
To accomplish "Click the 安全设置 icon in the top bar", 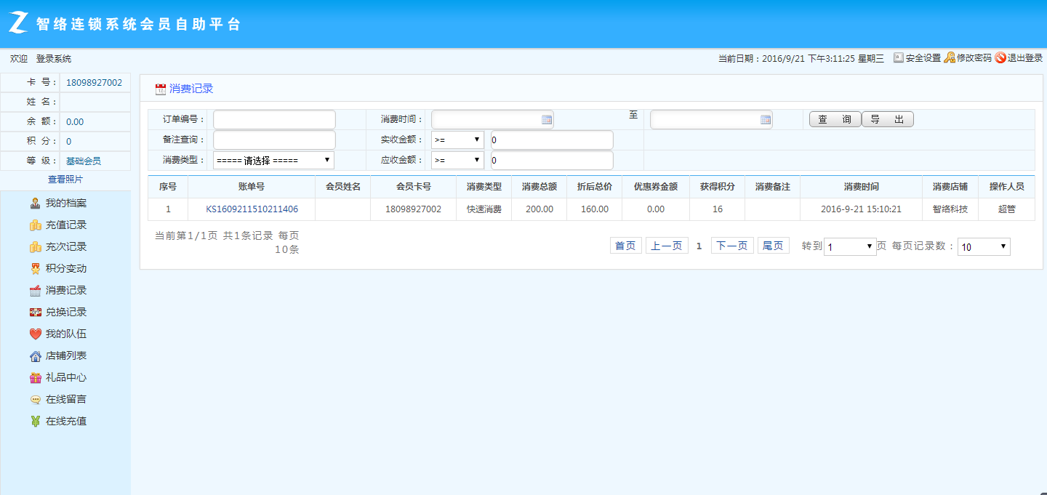I will (899, 58).
